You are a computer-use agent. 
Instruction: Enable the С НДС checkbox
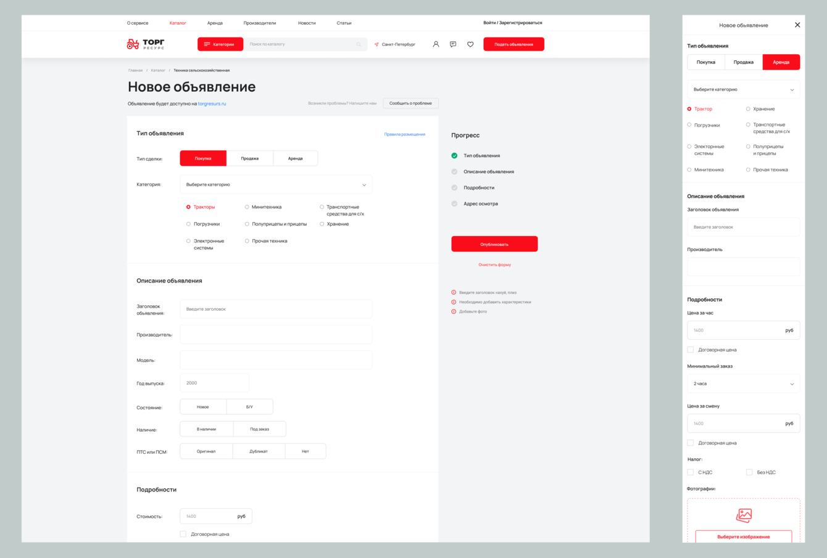pos(691,472)
